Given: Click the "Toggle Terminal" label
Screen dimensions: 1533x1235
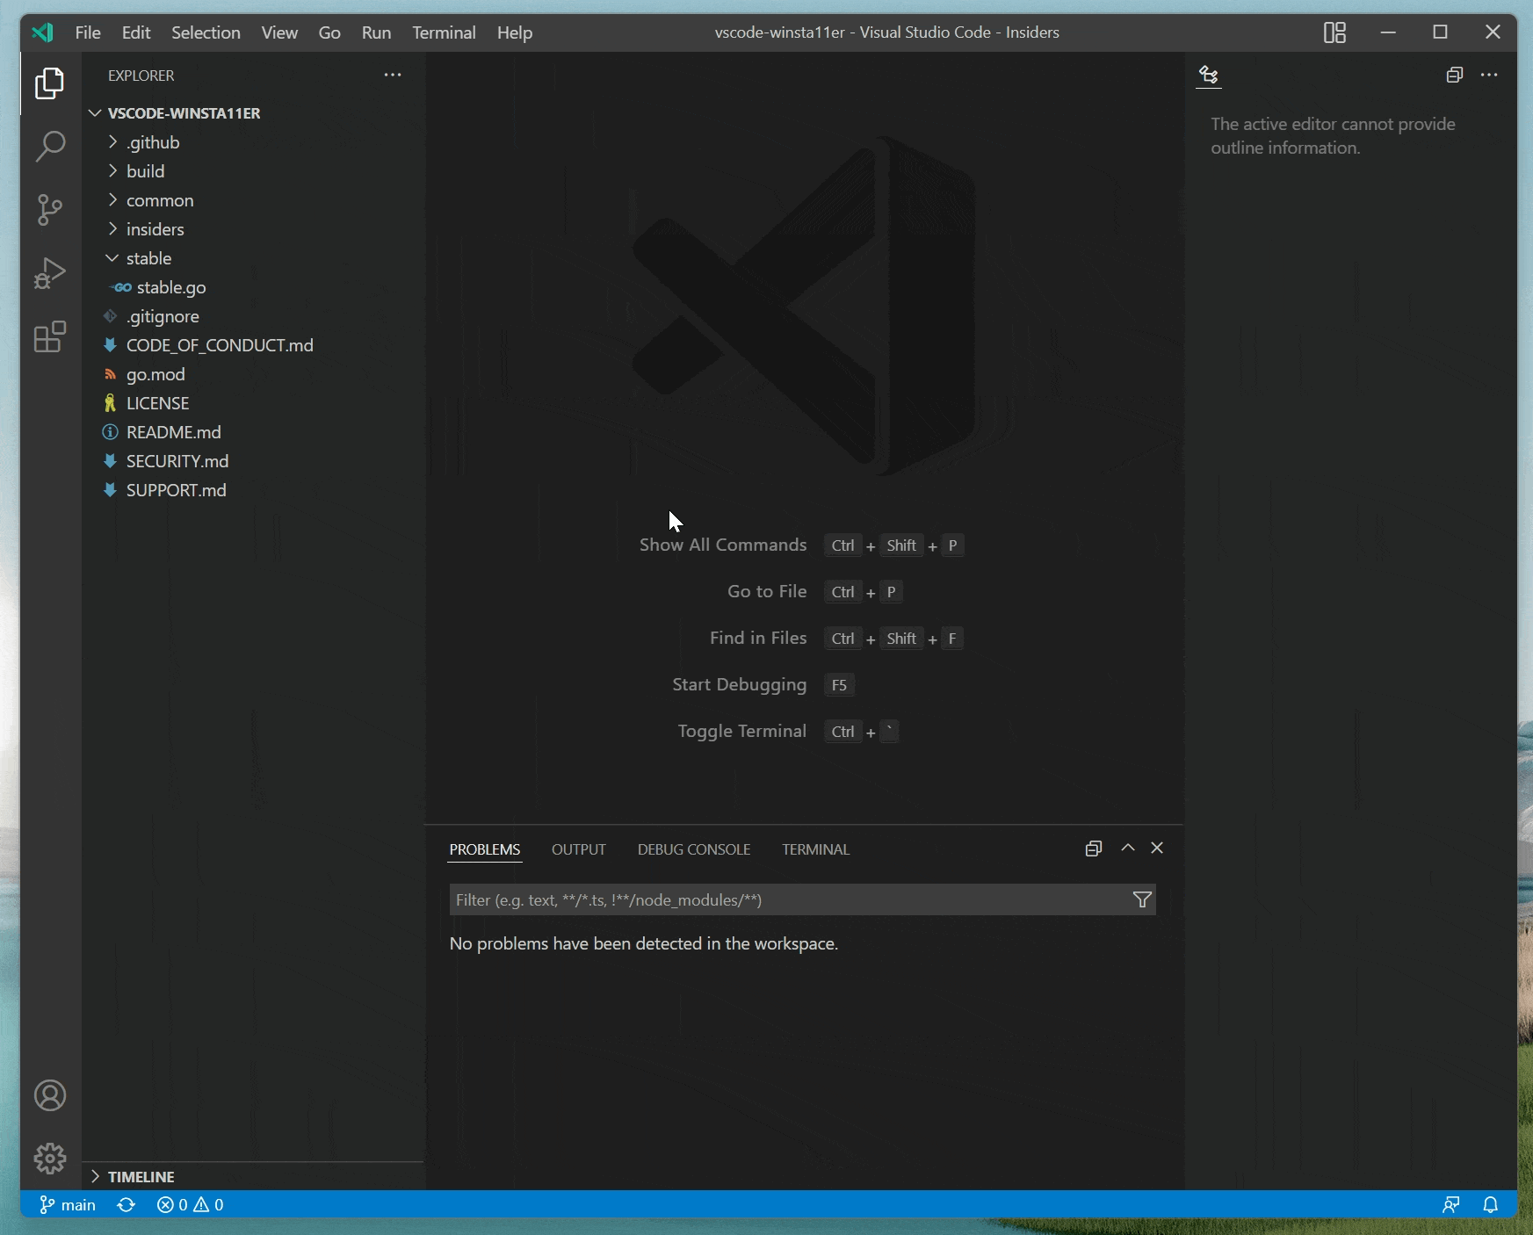Looking at the screenshot, I should click(x=742, y=731).
